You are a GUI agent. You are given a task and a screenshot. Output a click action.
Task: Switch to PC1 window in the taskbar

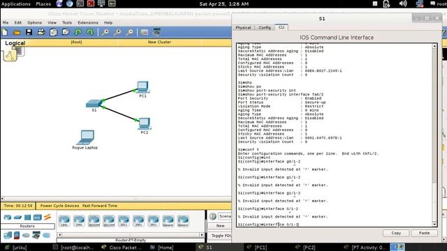pyautogui.click(x=261, y=248)
